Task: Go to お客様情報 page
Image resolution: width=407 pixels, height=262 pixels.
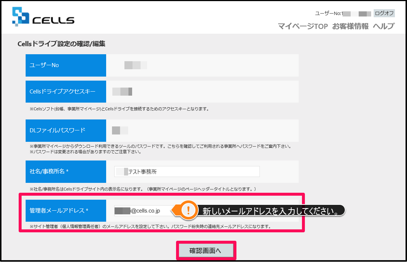Action: pos(350,26)
